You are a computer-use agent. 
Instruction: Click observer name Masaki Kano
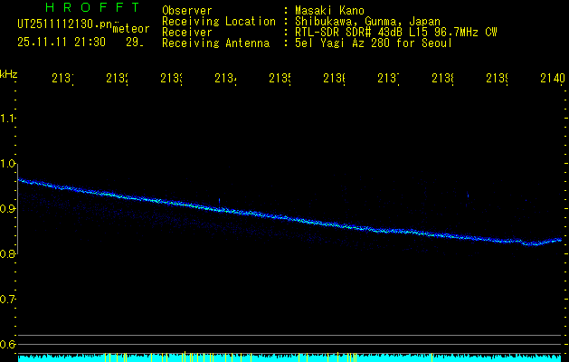pos(329,11)
